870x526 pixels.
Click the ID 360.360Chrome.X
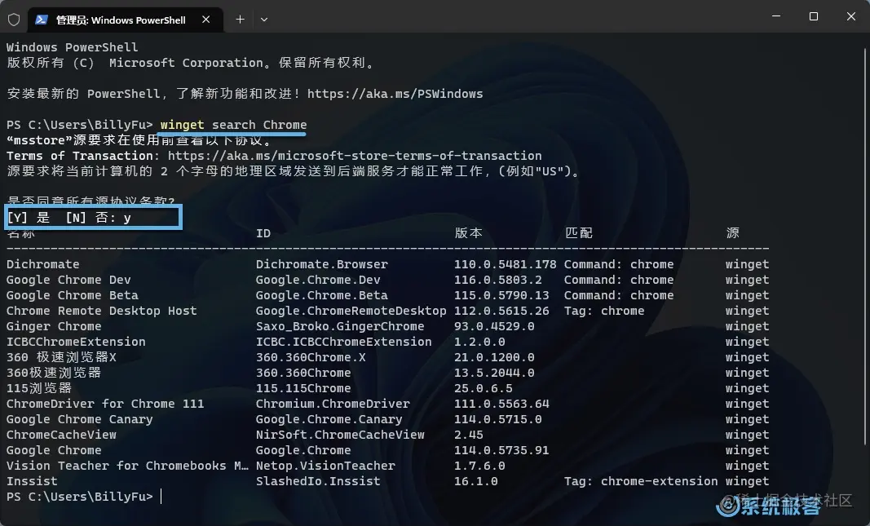click(x=311, y=357)
